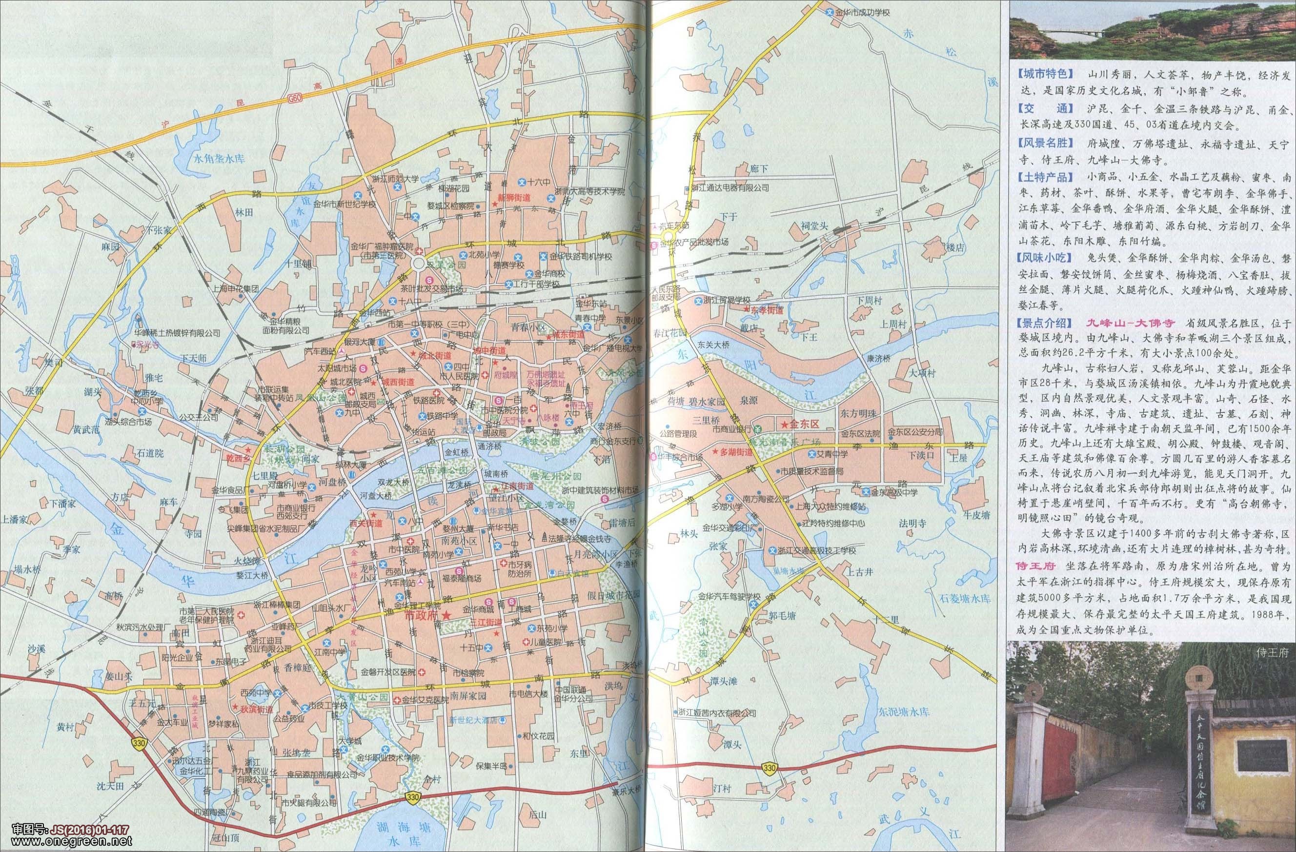1296x852 pixels.
Task: Click the red star at 秋滨街道
Action: [x=235, y=708]
